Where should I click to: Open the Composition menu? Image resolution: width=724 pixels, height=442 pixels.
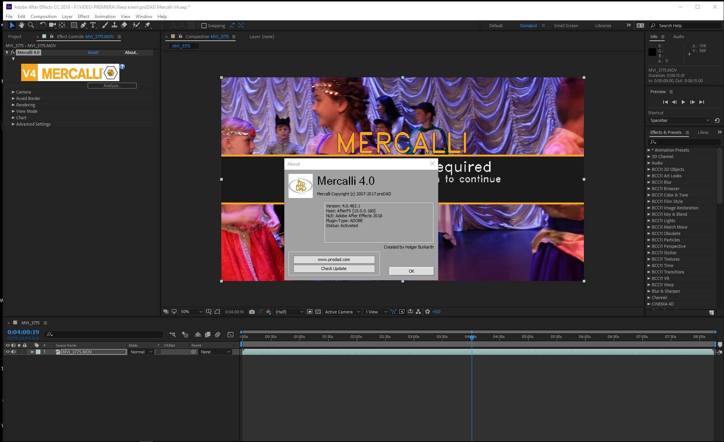point(43,17)
